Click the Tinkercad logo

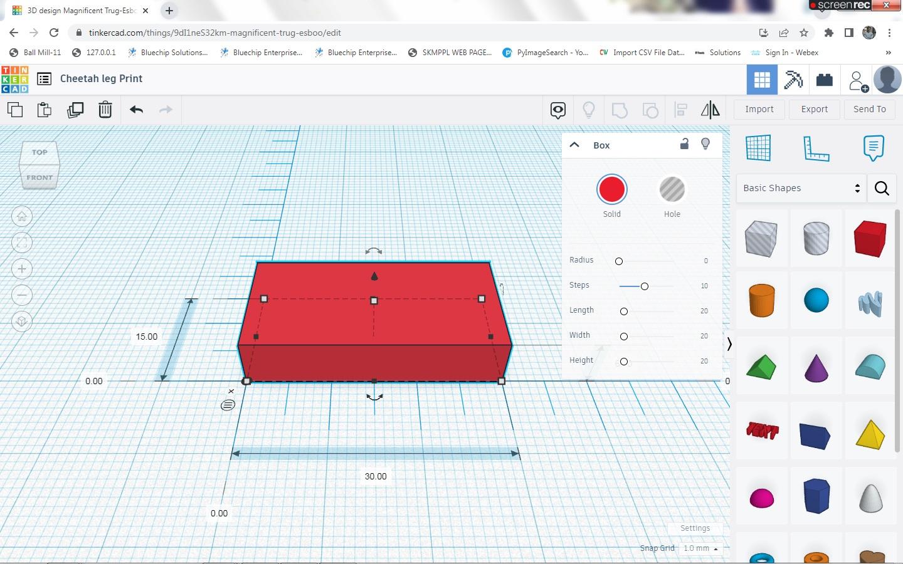pos(15,80)
